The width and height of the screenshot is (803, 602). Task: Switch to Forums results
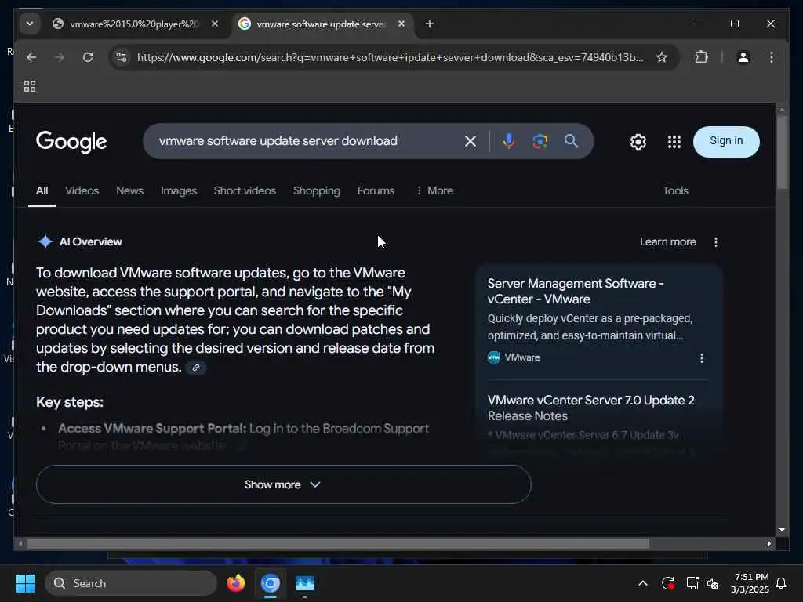tap(376, 191)
